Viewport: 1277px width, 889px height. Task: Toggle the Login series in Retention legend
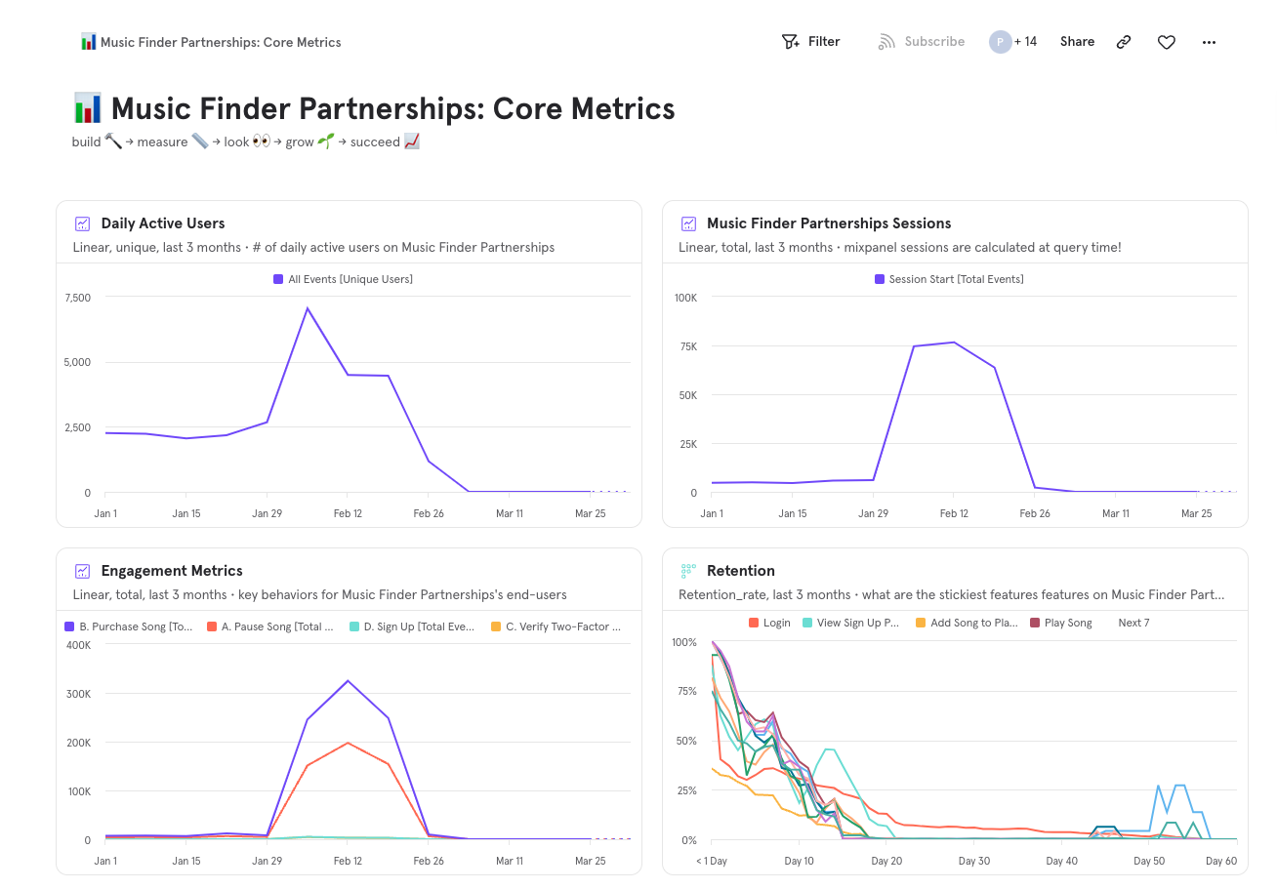point(769,623)
